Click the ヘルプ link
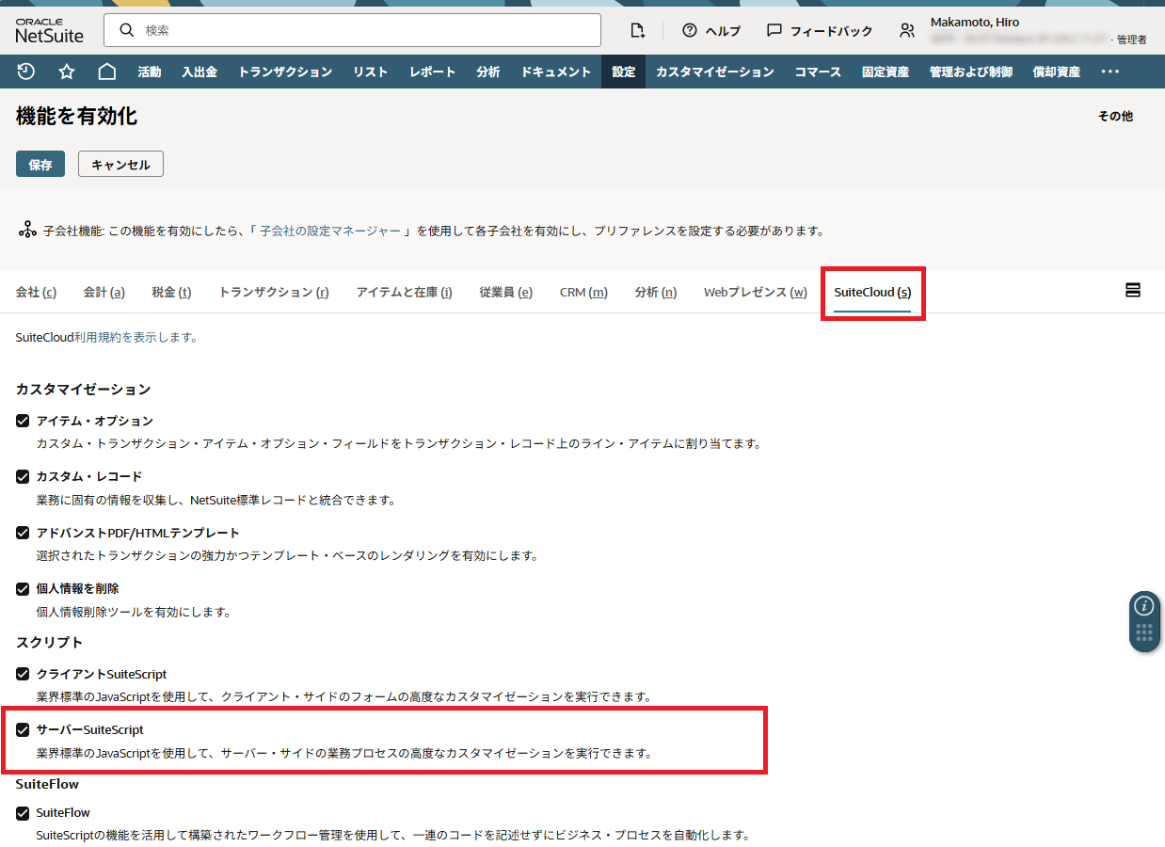This screenshot has height=847, width=1165. 723,31
